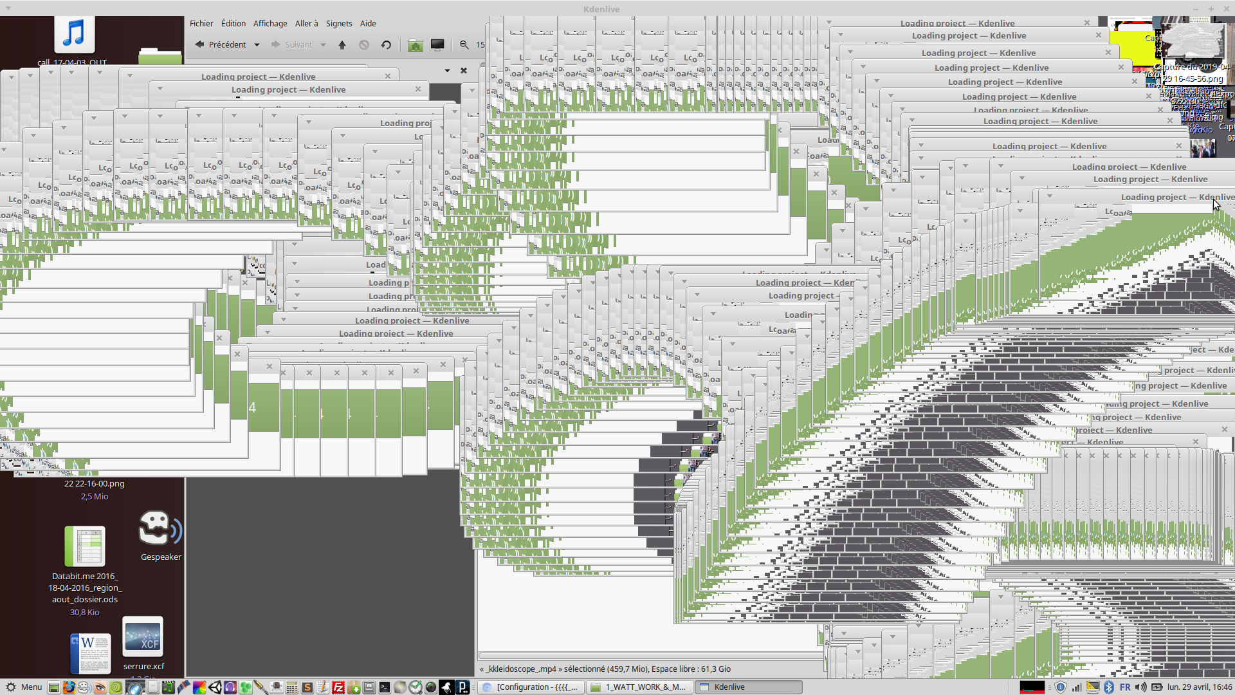
Task: Click the zoom out magnifier icon
Action: [464, 45]
